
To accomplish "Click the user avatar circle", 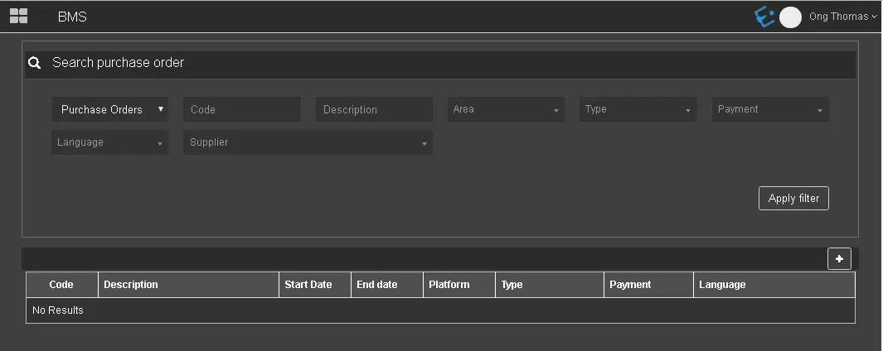I will tap(791, 17).
